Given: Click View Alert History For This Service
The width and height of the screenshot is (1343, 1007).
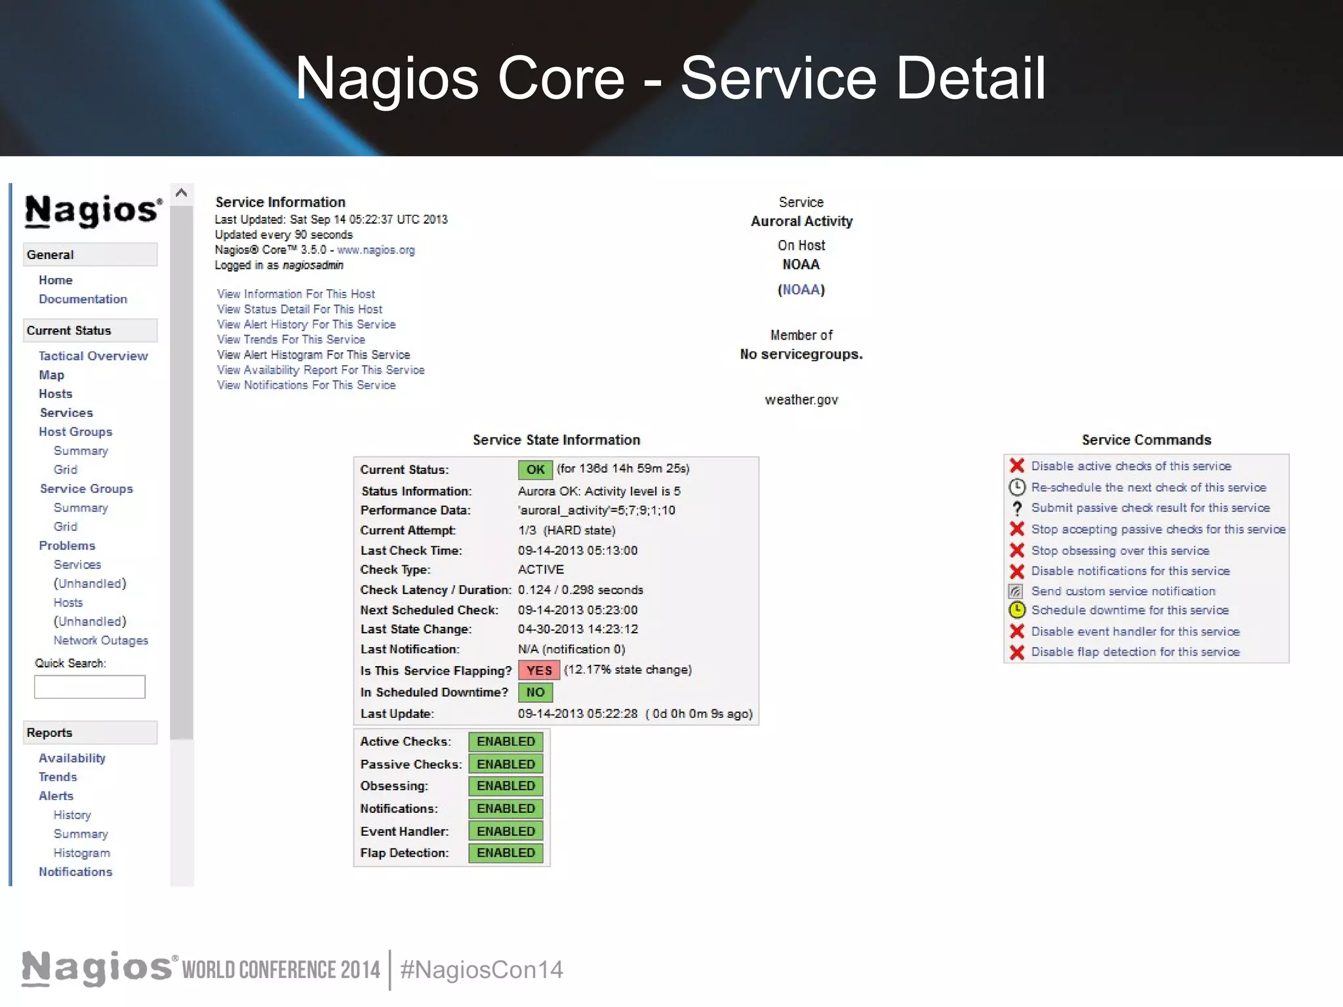Looking at the screenshot, I should 306,325.
